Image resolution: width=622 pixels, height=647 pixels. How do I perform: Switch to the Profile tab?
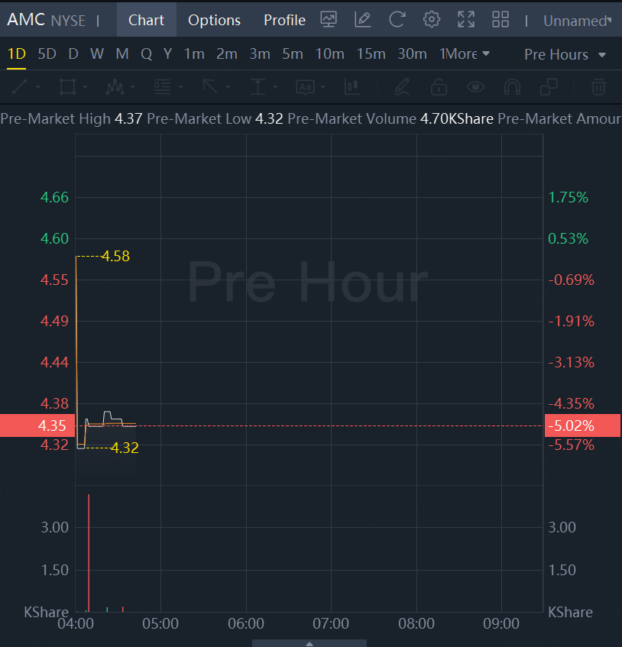coord(284,20)
